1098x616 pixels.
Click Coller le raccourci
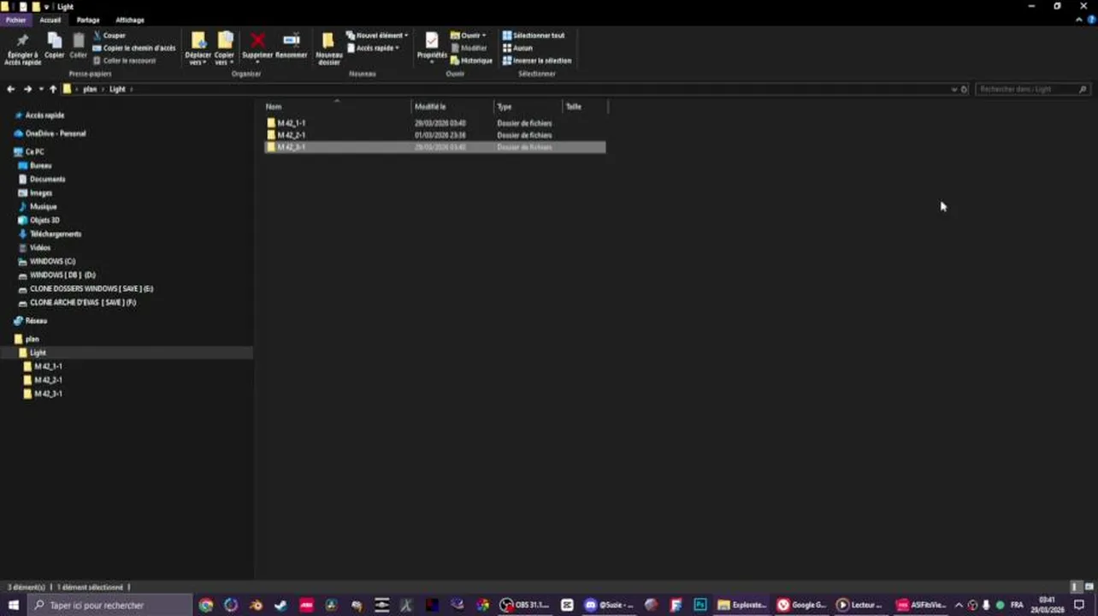coord(124,61)
